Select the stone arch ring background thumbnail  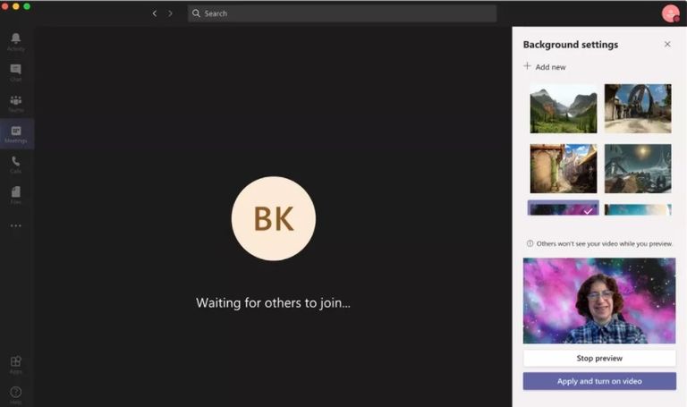click(638, 108)
